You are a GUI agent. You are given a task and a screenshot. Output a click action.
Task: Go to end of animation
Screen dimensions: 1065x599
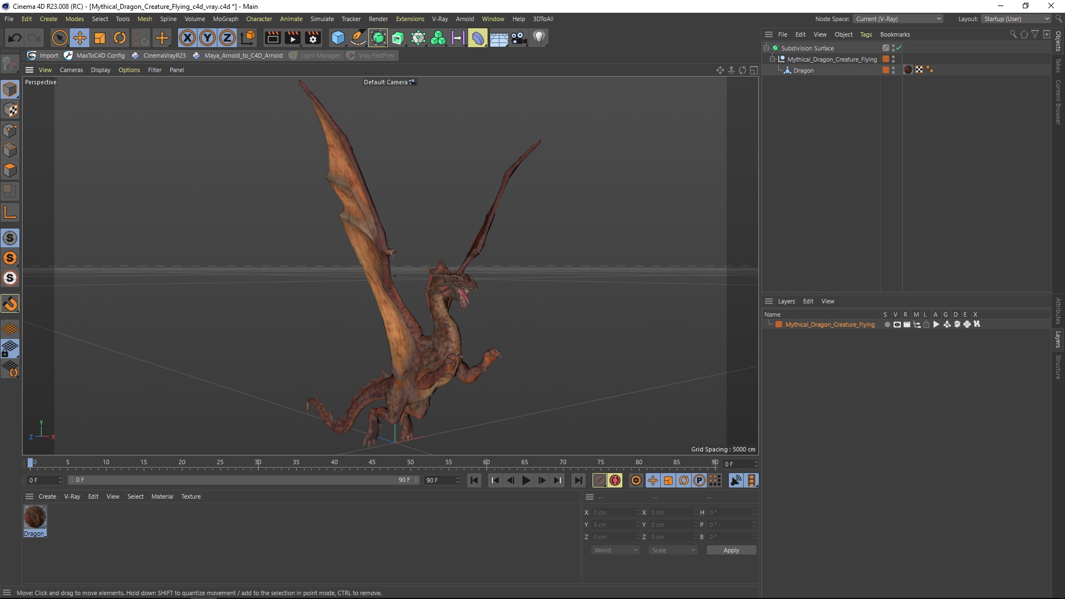pyautogui.click(x=578, y=480)
